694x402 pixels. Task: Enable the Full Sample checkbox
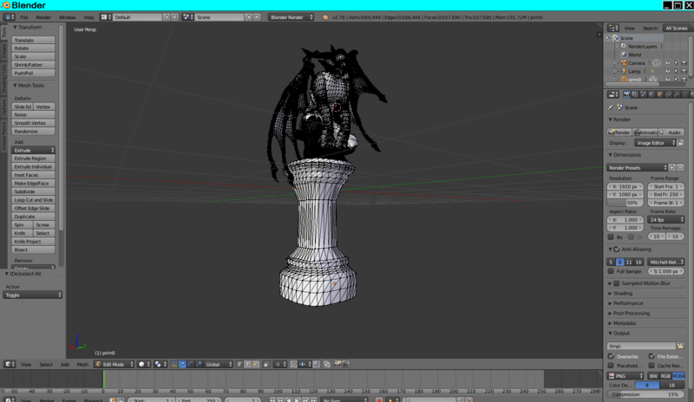(612, 271)
